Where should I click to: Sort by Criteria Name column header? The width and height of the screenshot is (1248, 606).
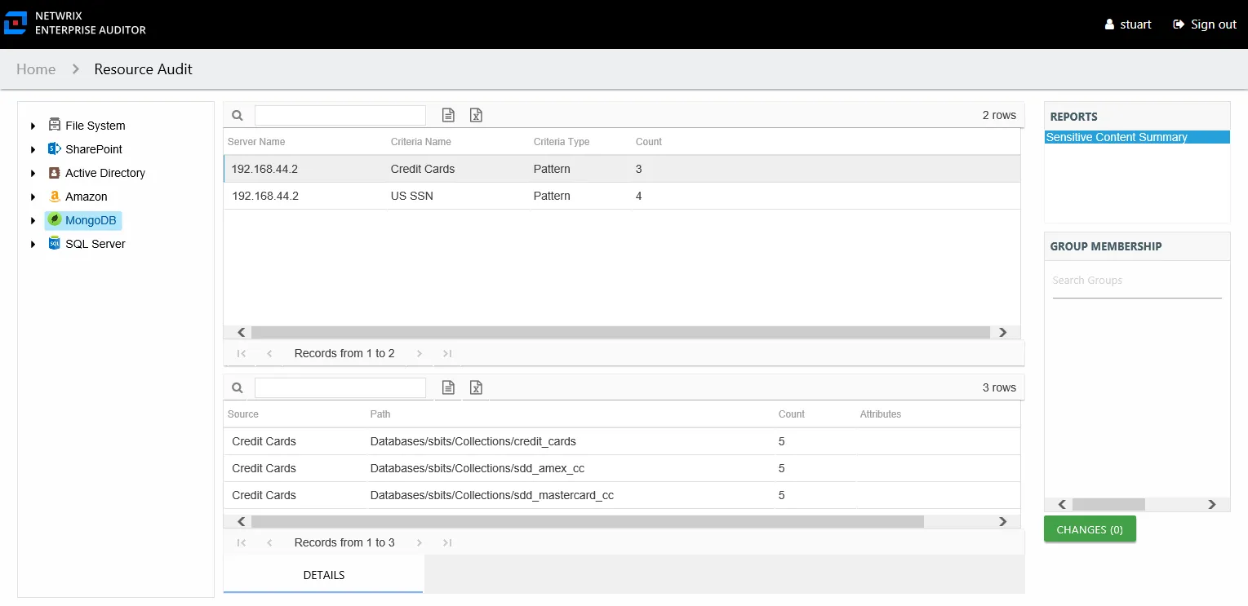[421, 142]
